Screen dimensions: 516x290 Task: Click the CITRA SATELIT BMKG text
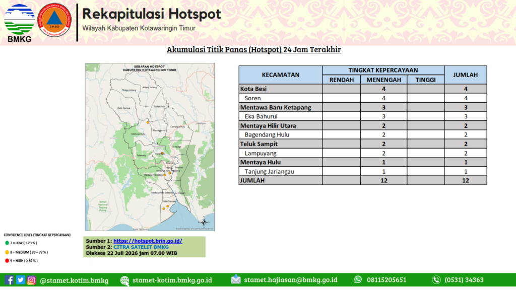click(x=141, y=247)
